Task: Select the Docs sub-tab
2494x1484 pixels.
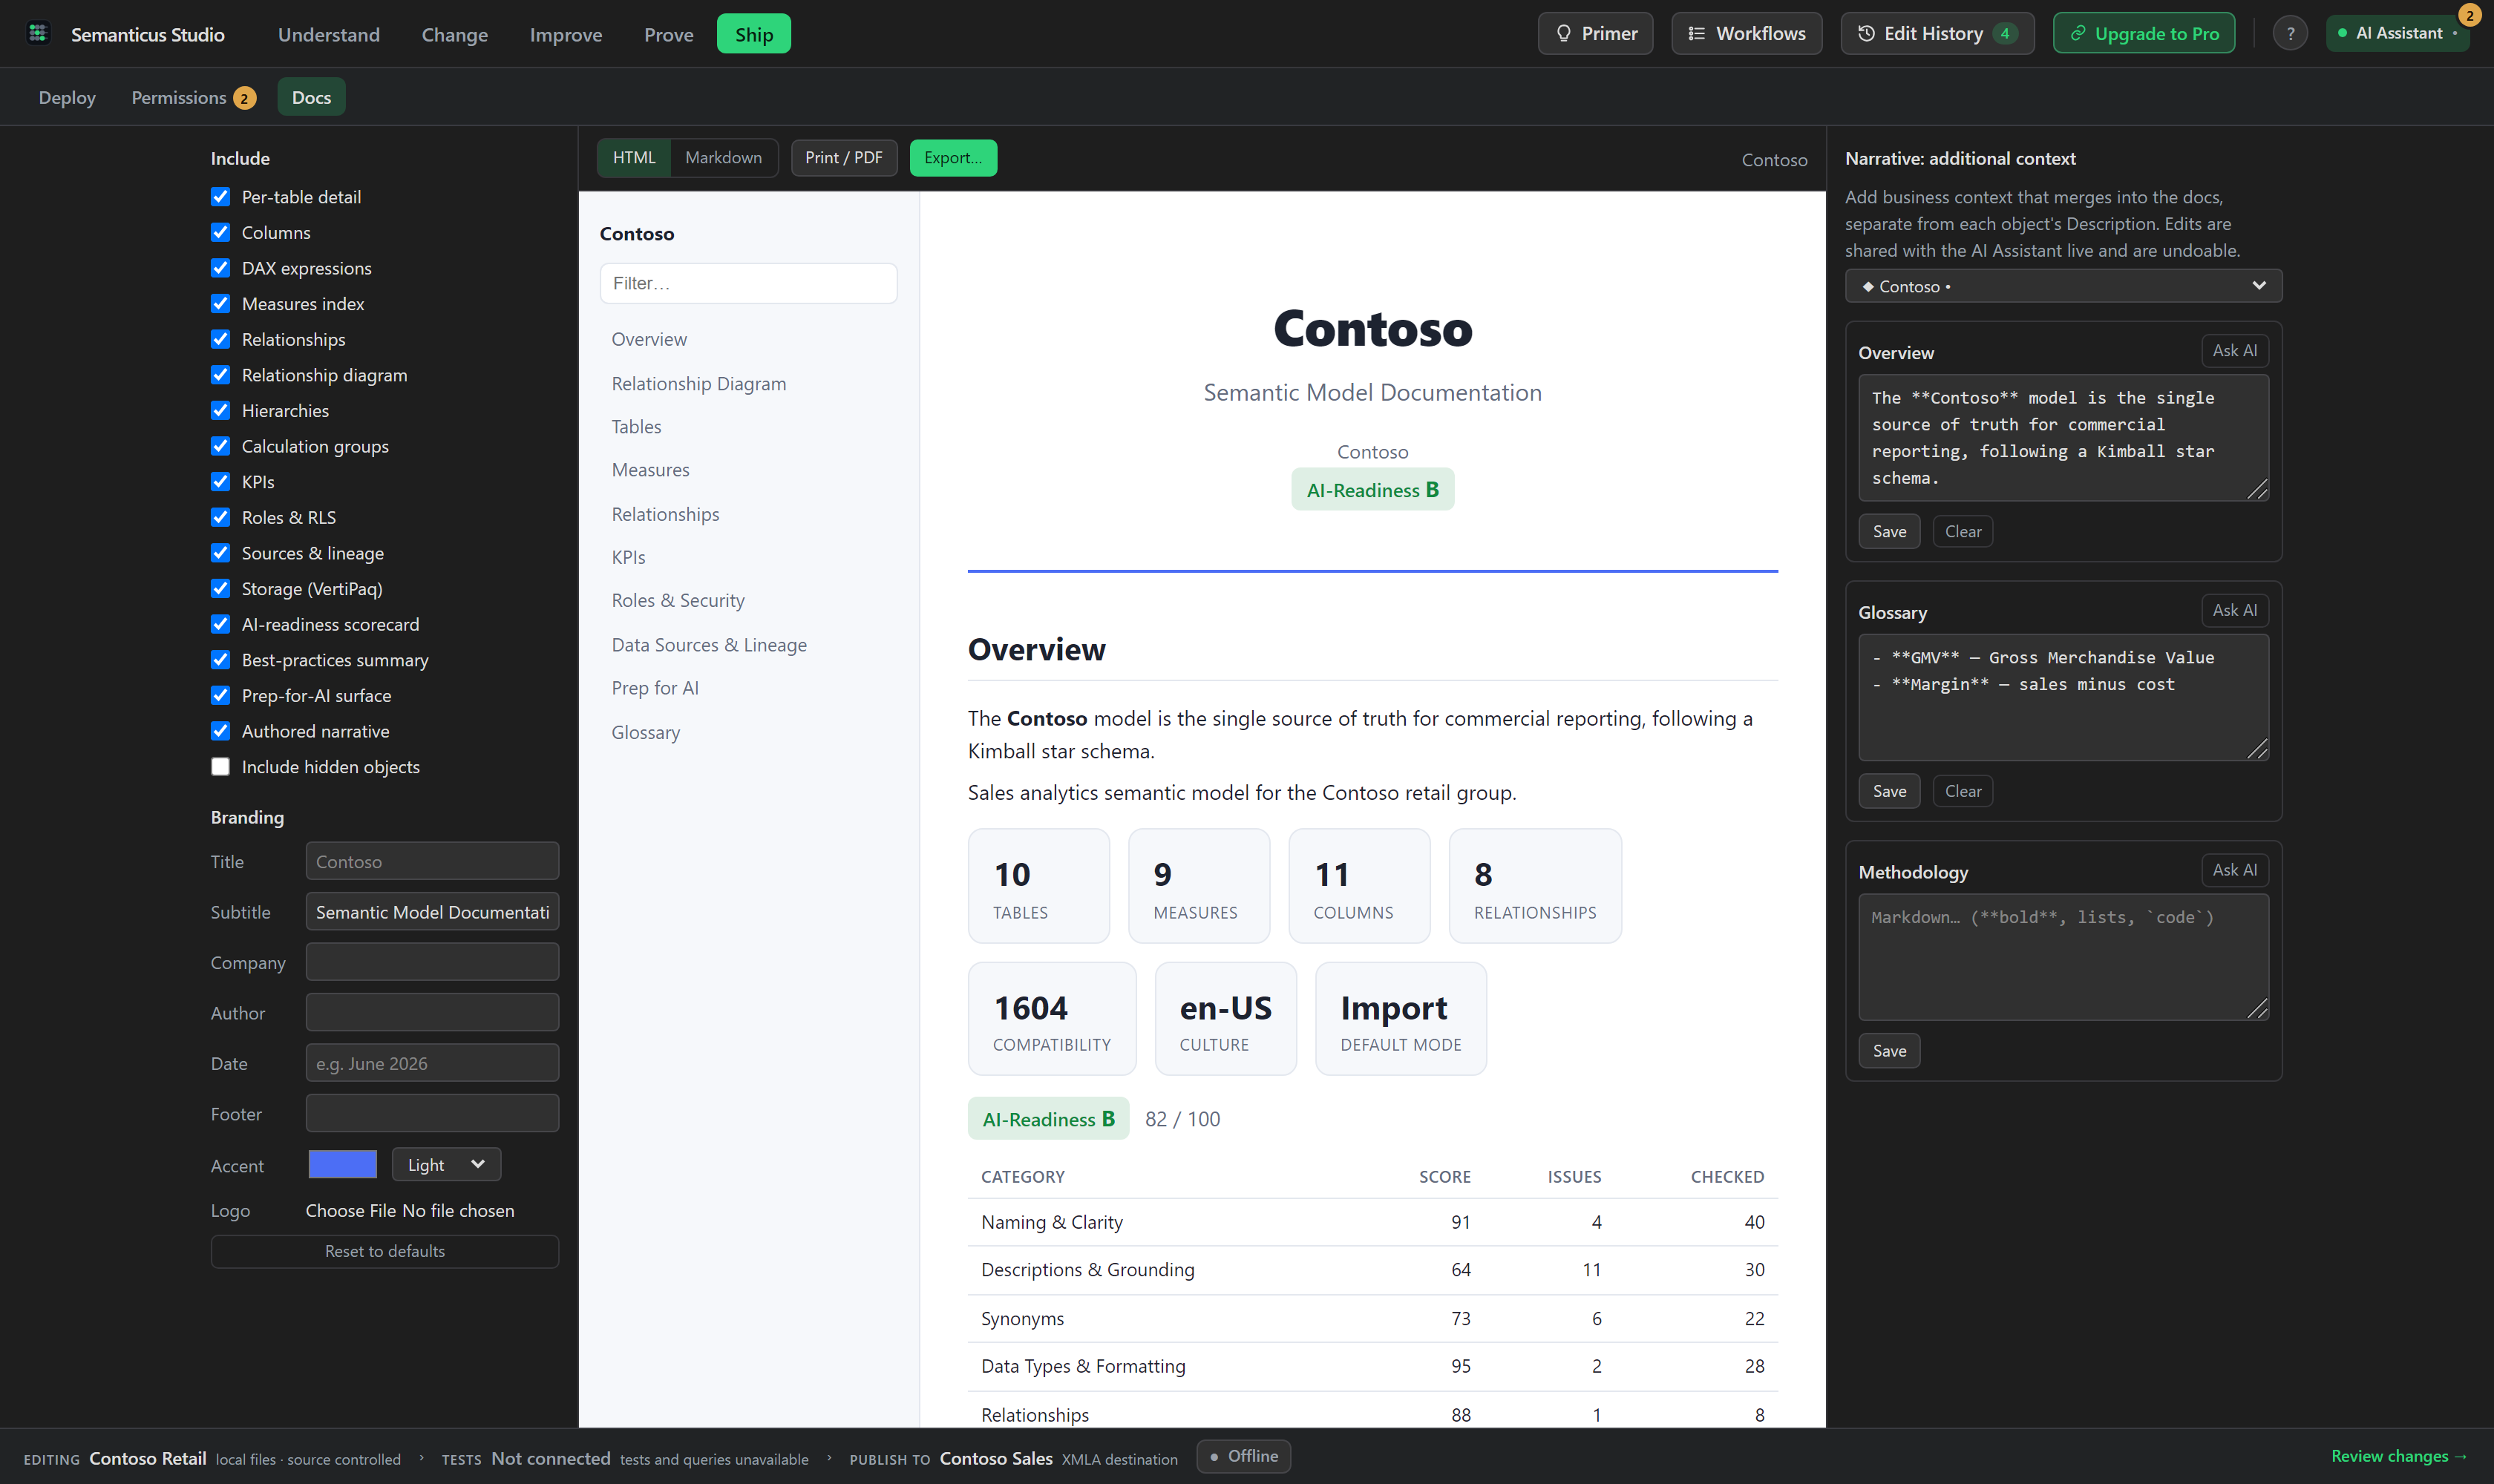Action: [311, 97]
